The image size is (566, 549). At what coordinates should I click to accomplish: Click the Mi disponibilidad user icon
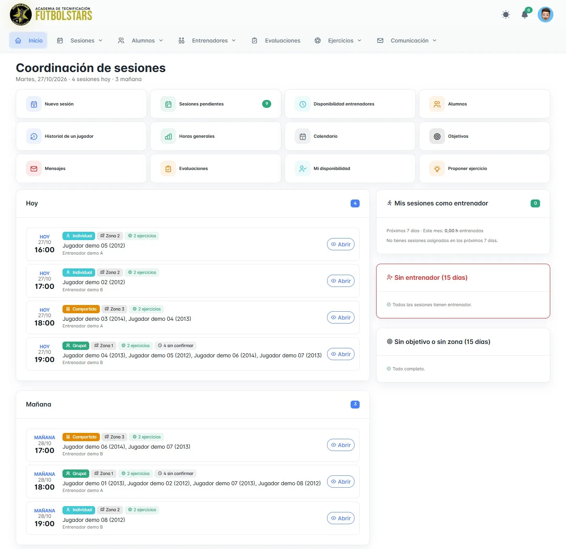pos(303,169)
